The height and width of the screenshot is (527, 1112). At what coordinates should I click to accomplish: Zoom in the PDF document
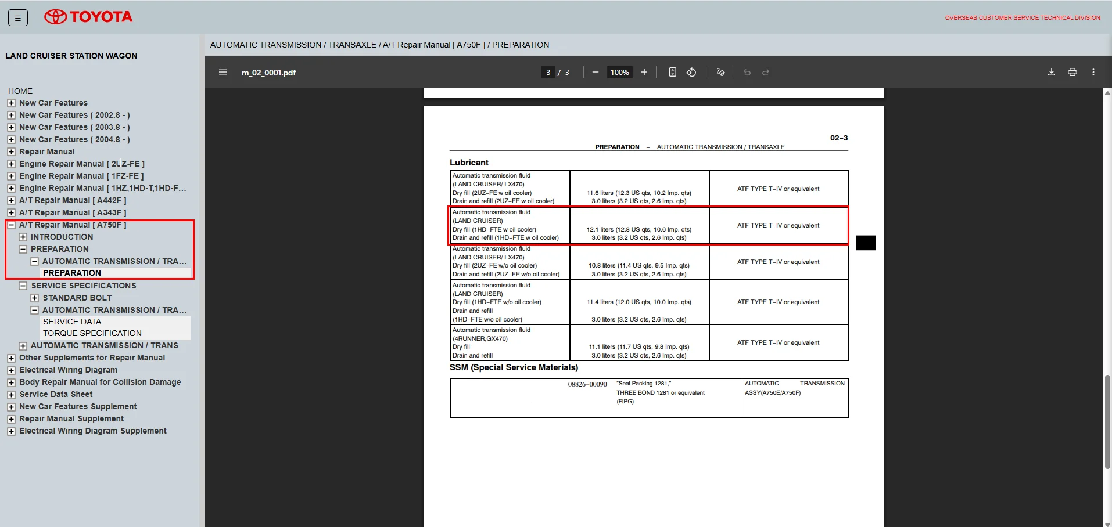click(x=644, y=73)
